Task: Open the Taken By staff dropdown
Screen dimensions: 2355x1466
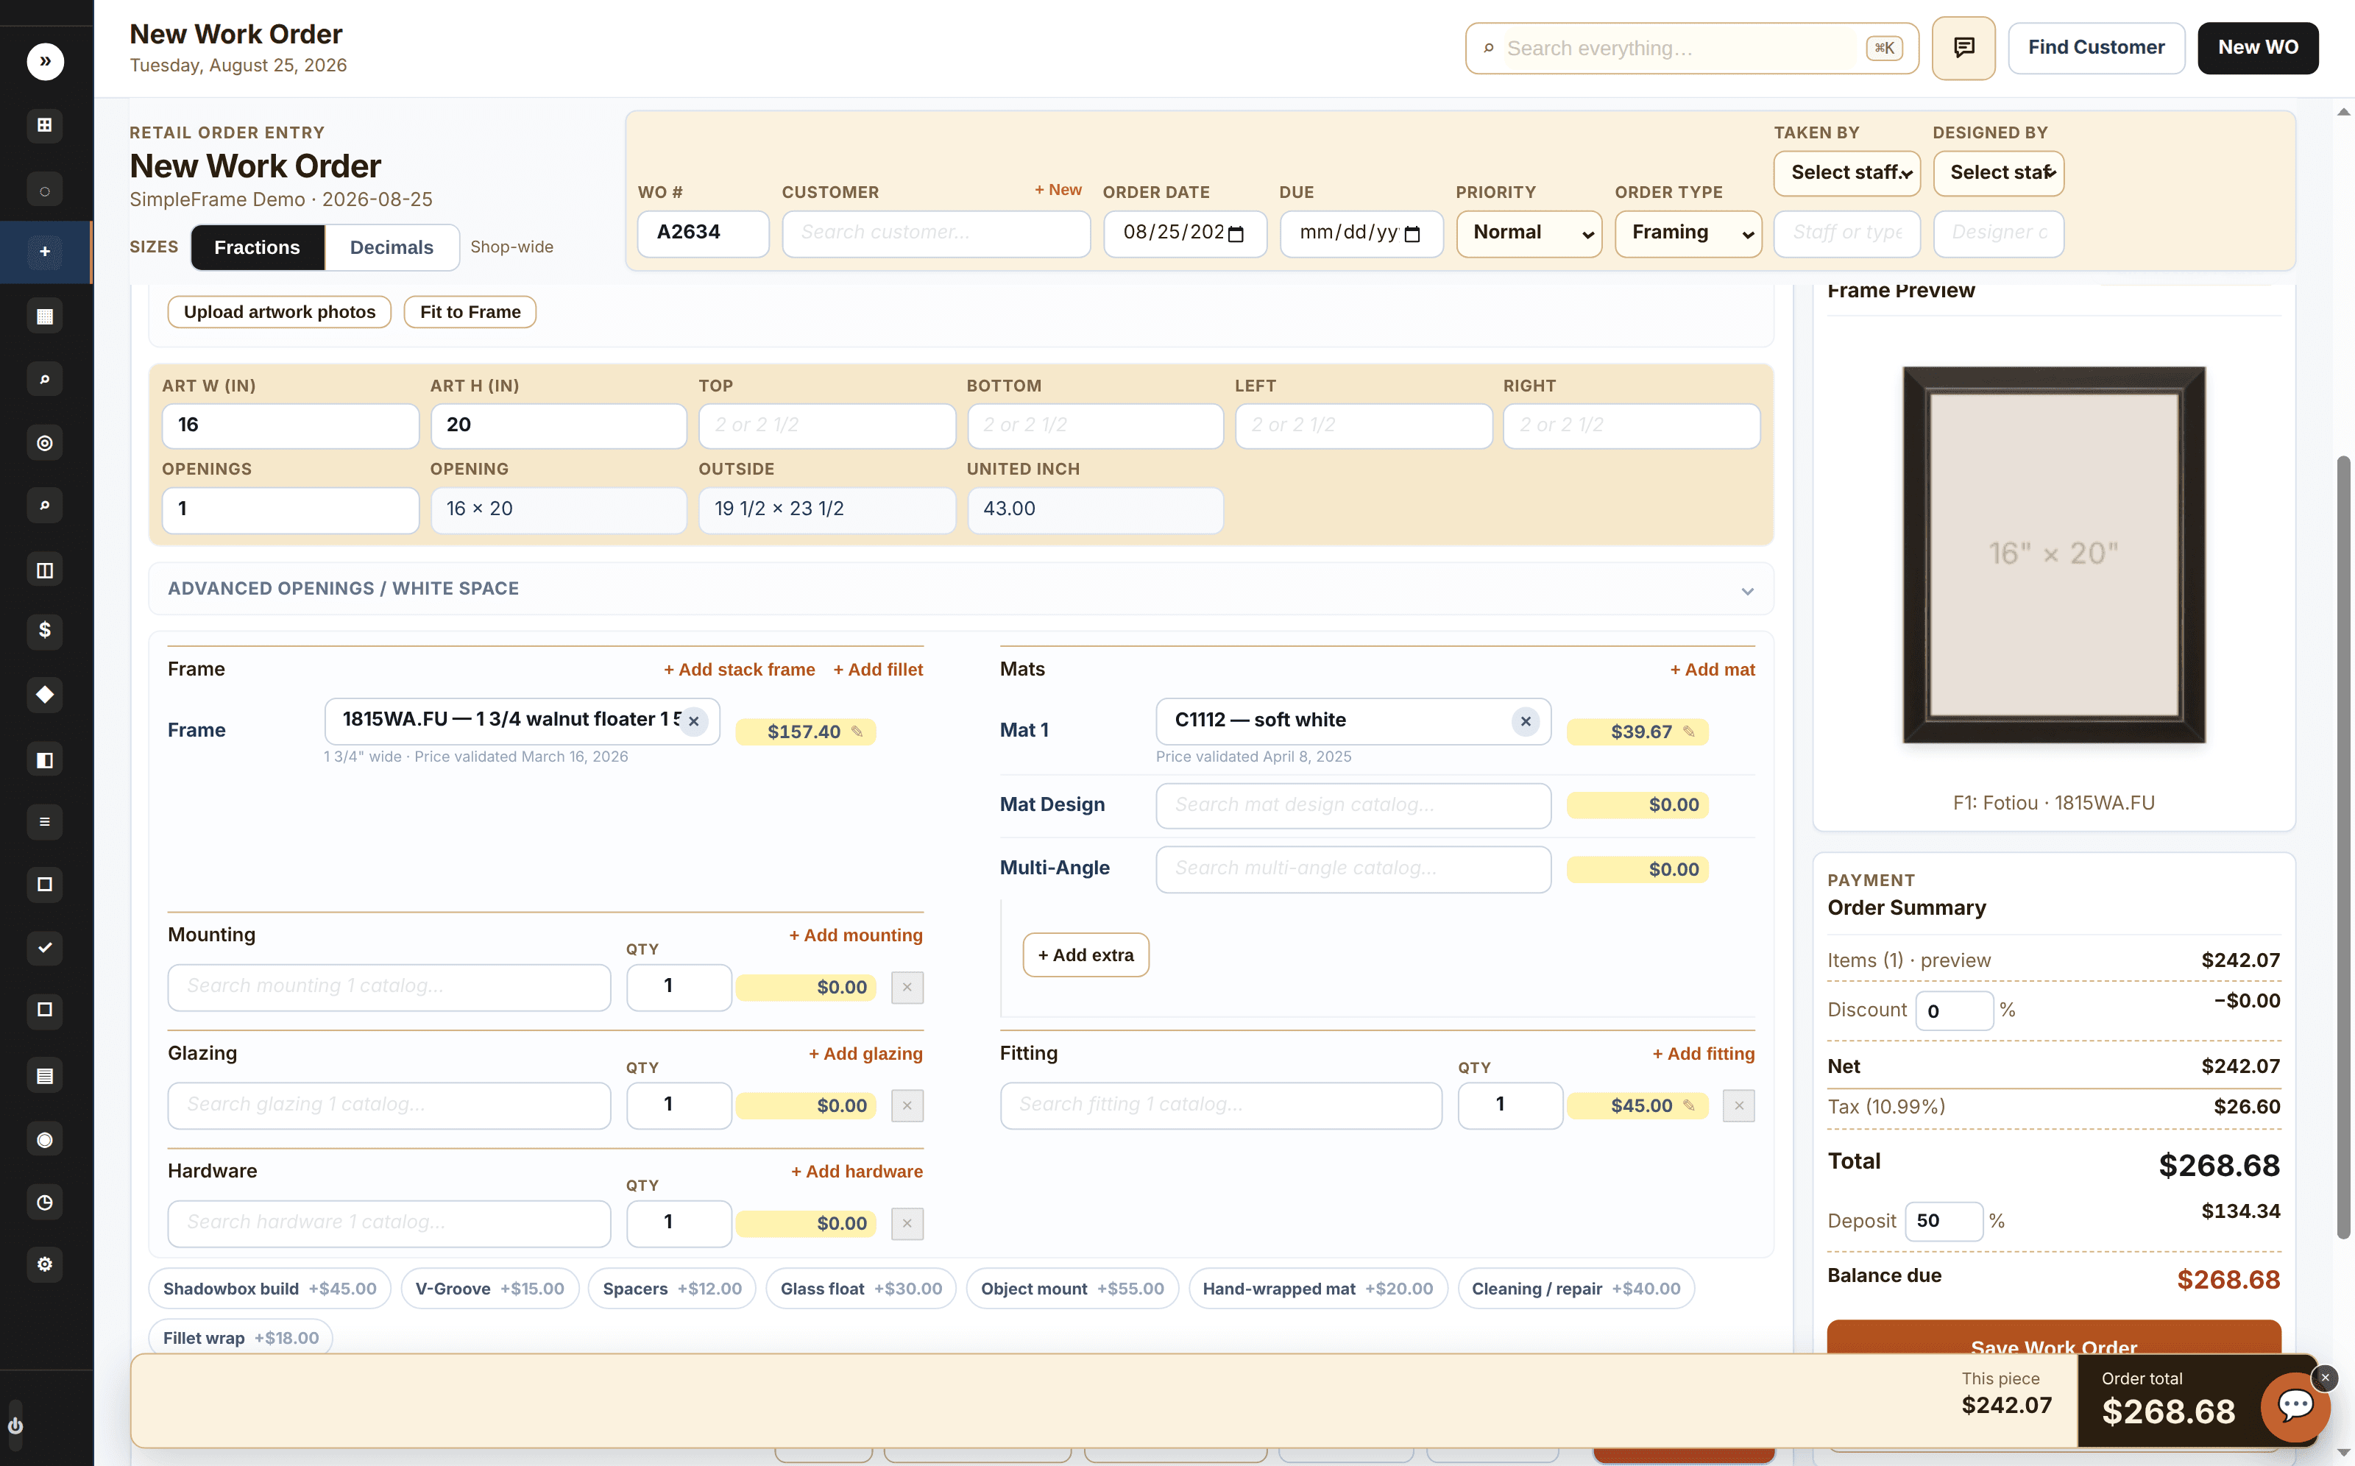Action: [x=1847, y=173]
